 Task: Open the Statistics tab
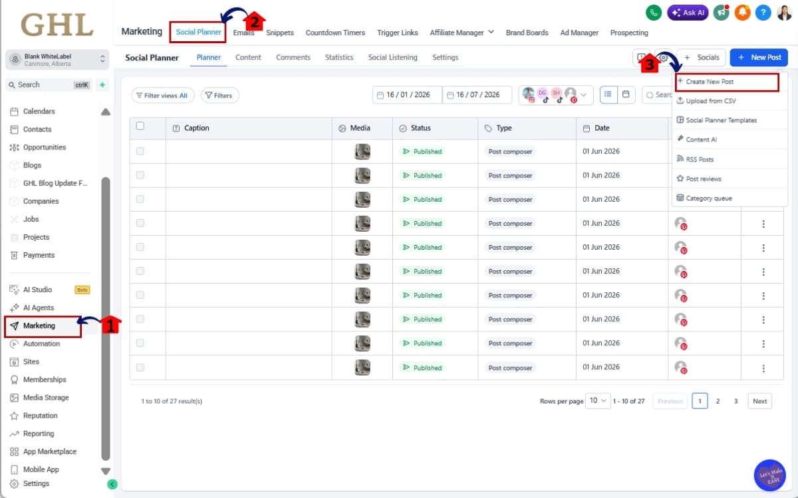coord(339,58)
